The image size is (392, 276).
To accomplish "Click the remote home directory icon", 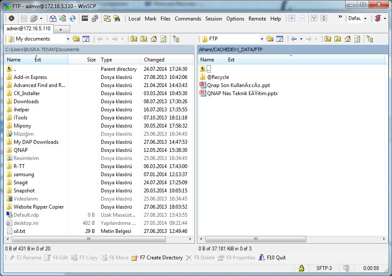I will pos(348,39).
